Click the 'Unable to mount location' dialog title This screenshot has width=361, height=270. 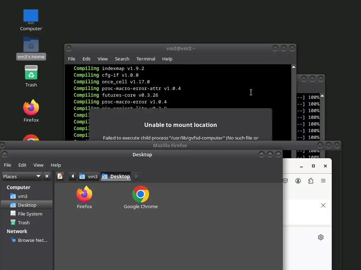[x=180, y=125]
